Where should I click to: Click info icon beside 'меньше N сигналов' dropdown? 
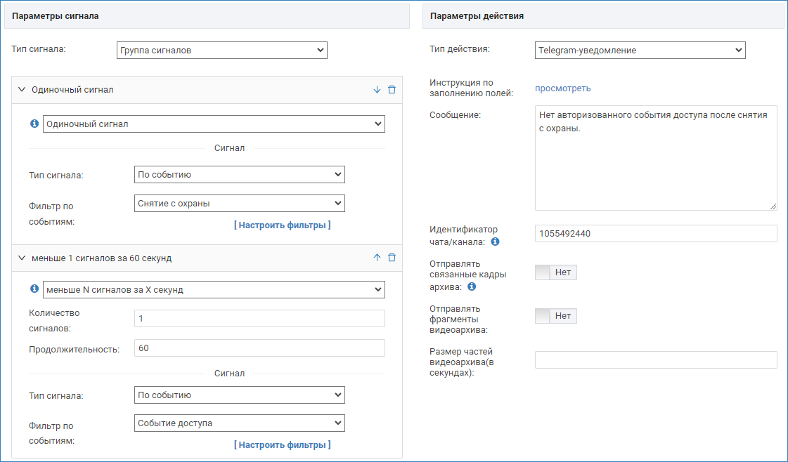coord(34,289)
